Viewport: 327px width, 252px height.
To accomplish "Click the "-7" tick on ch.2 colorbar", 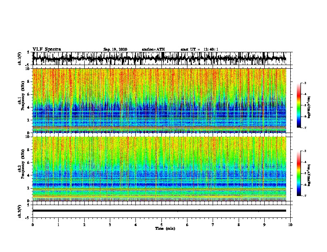I will (x=305, y=196).
